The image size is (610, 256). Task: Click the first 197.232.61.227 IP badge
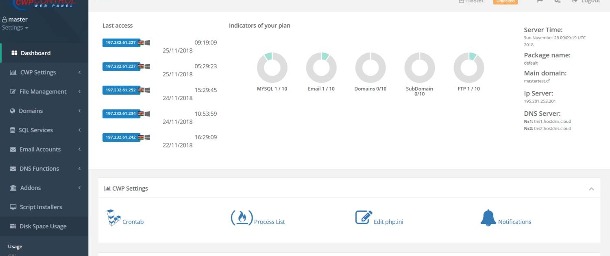click(x=121, y=43)
